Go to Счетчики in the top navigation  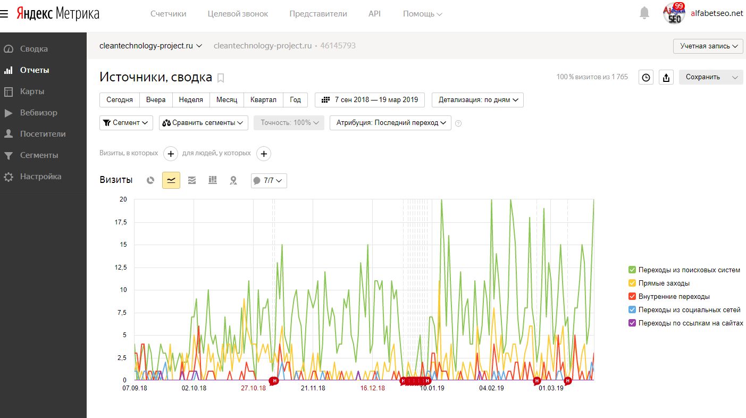coord(168,14)
